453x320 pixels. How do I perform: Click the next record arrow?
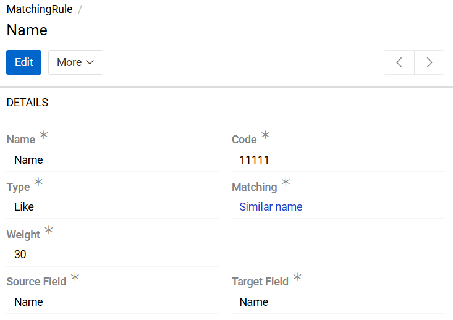[x=429, y=62]
